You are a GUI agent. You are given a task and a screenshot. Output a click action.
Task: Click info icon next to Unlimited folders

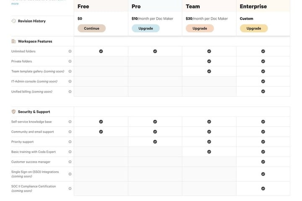point(70,51)
